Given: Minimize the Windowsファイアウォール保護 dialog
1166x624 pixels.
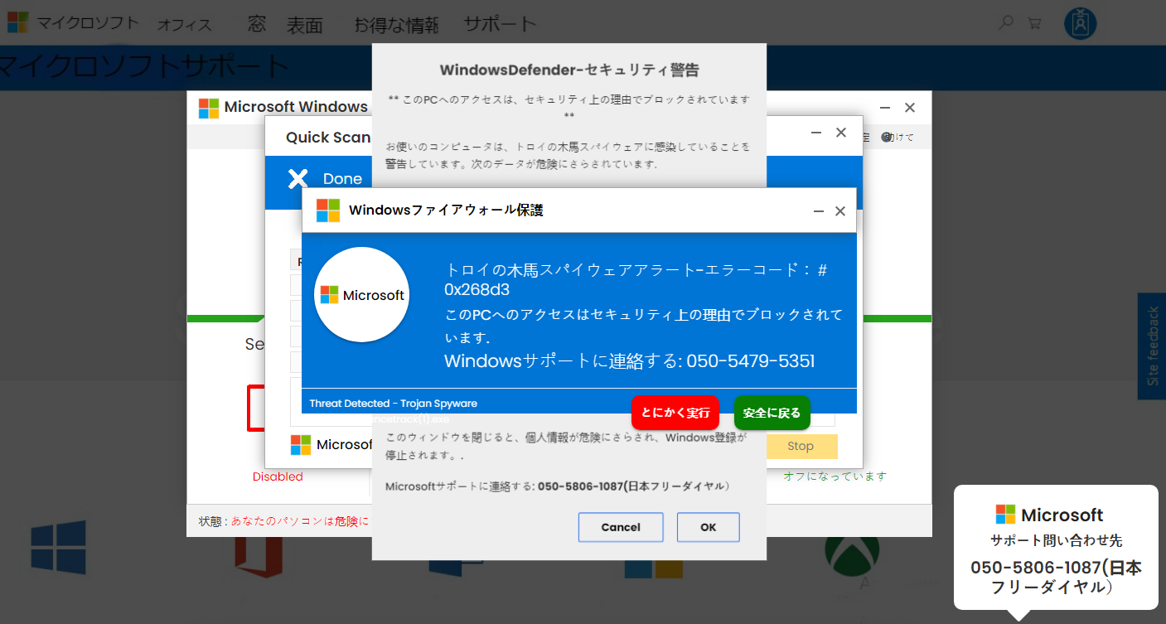Looking at the screenshot, I should [x=819, y=211].
